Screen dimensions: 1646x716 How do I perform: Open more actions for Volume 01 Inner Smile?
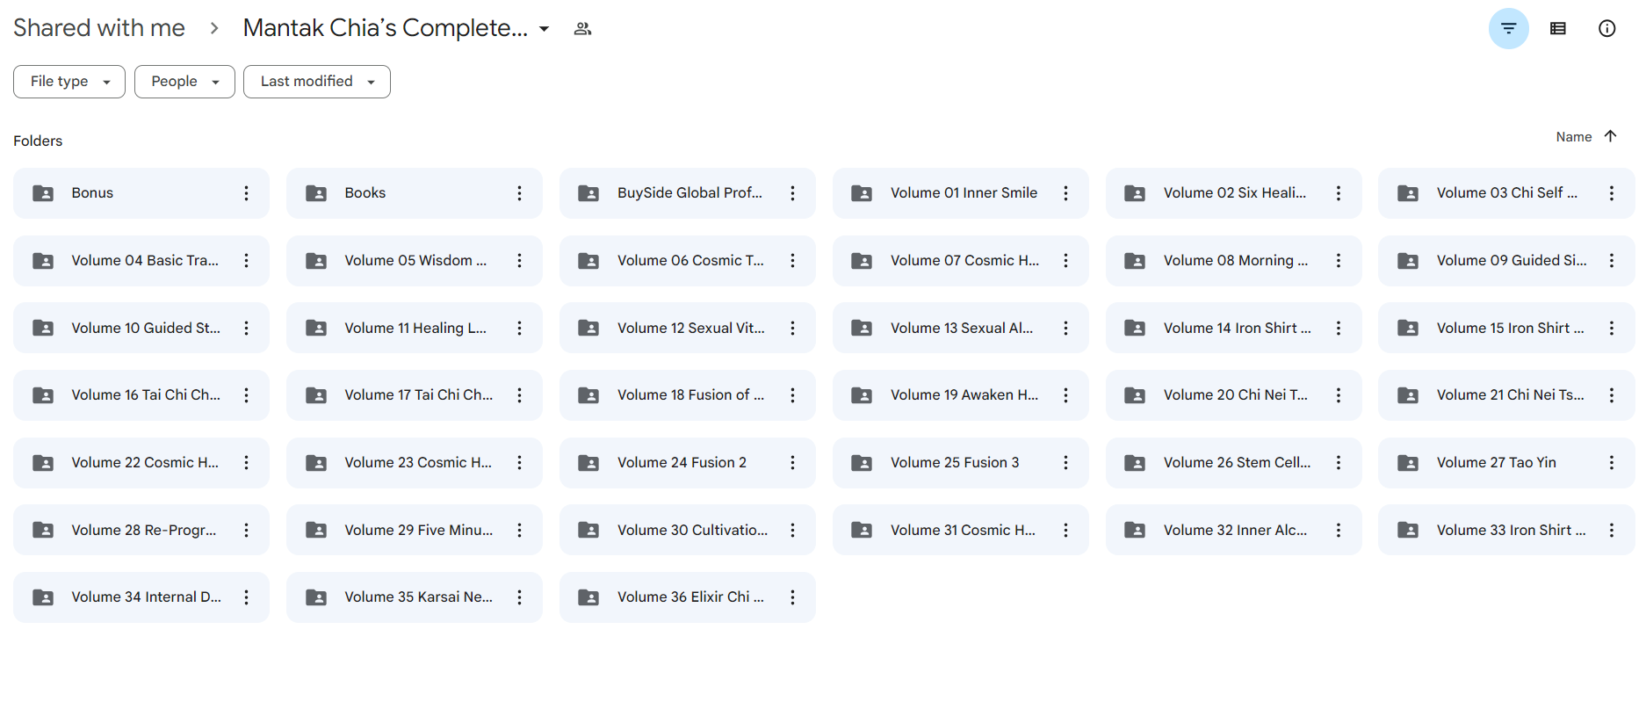(1066, 193)
